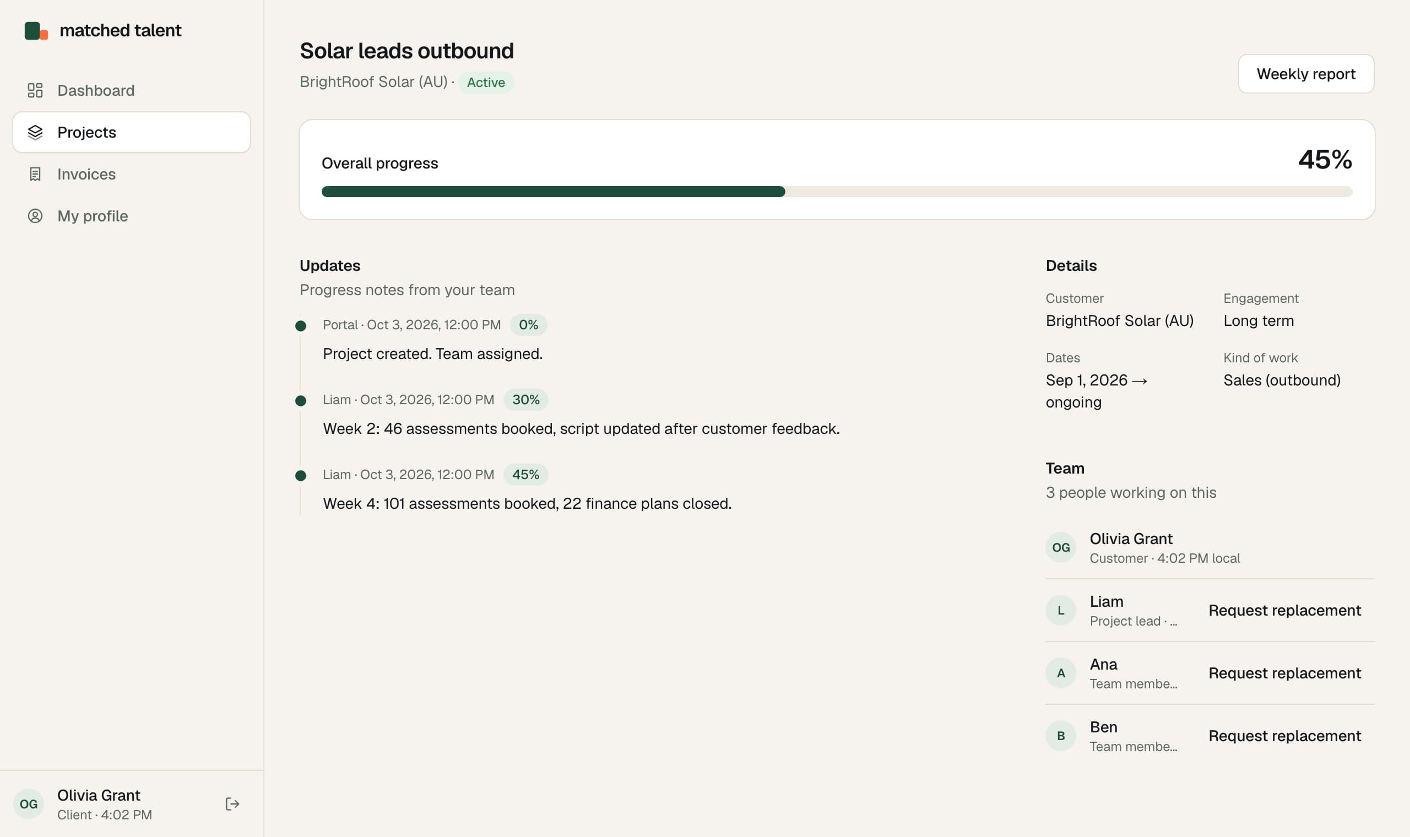Click 'Customer · 4:02 PM local' text
The image size is (1410, 837).
coord(1165,558)
